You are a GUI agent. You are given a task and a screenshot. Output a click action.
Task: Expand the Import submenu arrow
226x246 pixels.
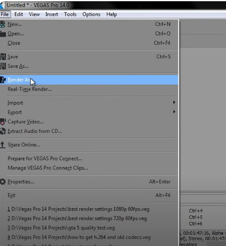[x=174, y=102]
